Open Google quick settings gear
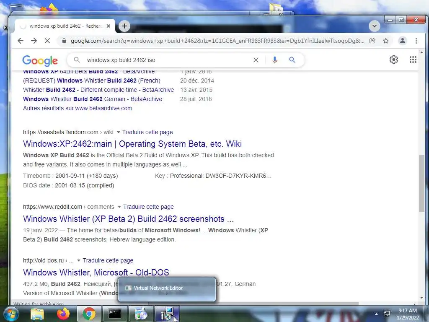This screenshot has height=322, width=429. (x=394, y=60)
